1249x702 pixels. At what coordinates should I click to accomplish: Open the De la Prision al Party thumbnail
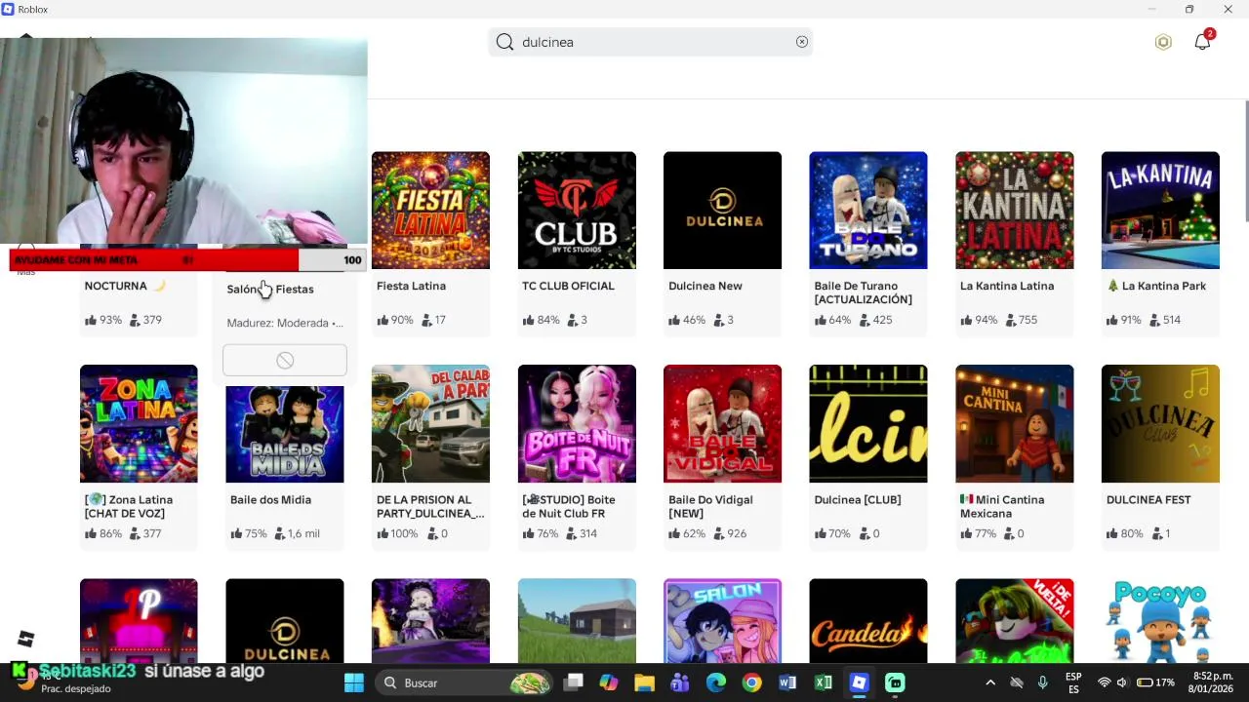point(430,423)
